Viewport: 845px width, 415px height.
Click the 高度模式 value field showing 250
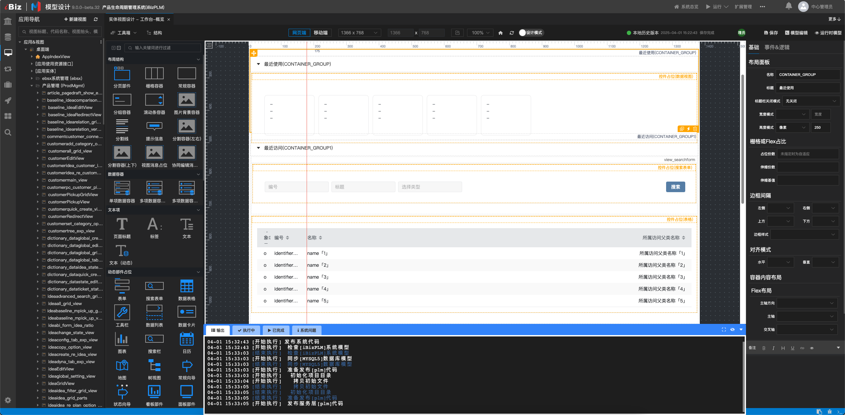click(x=820, y=127)
